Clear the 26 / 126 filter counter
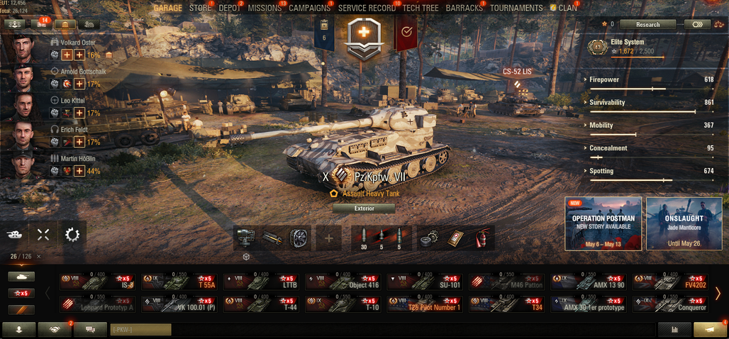Viewport: 729px width, 339px height. pyautogui.click(x=38, y=256)
